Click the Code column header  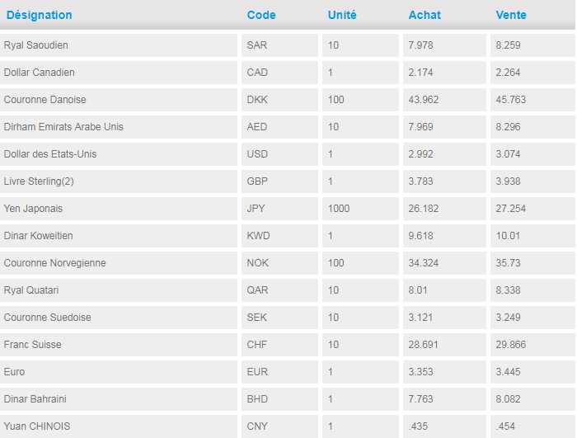[x=261, y=15]
